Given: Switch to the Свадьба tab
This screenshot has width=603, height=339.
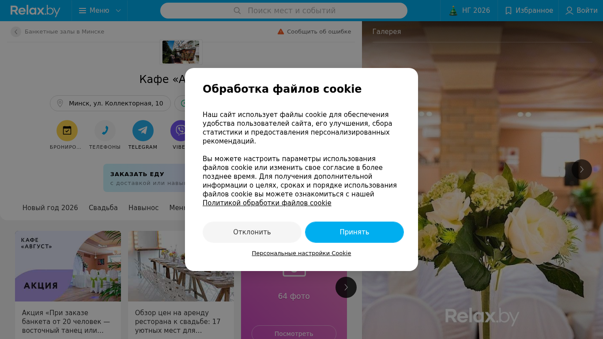Looking at the screenshot, I should point(103,207).
